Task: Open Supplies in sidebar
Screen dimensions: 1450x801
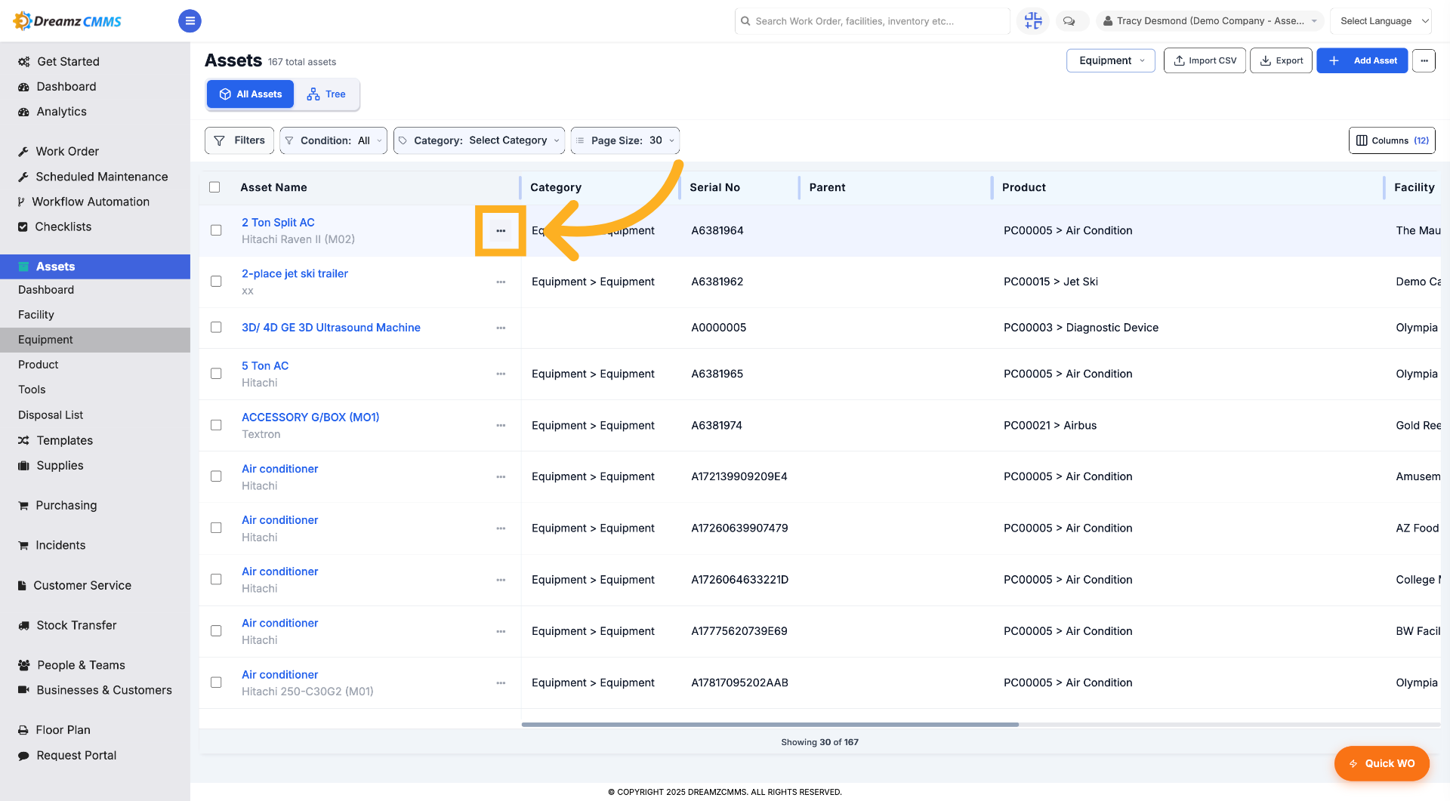Action: coord(60,465)
